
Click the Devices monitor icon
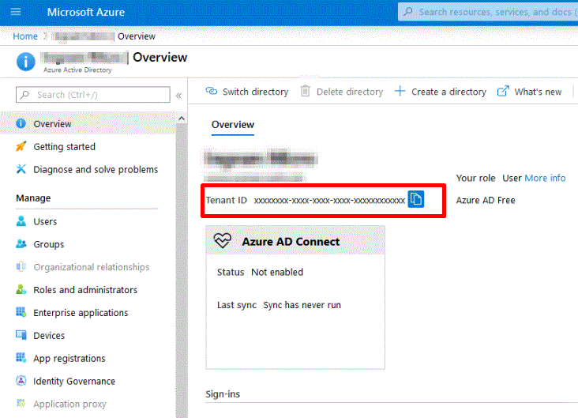(21, 335)
